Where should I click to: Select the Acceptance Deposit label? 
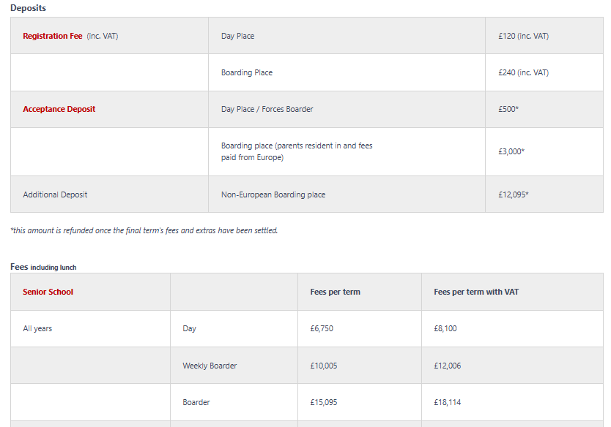coord(59,109)
